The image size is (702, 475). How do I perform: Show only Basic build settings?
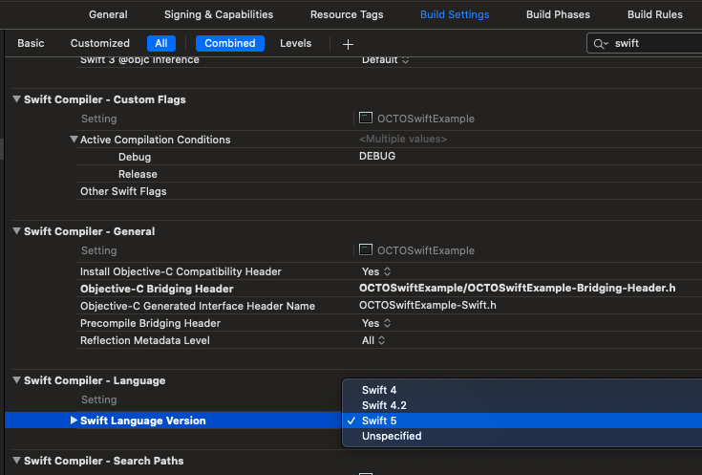coord(31,43)
